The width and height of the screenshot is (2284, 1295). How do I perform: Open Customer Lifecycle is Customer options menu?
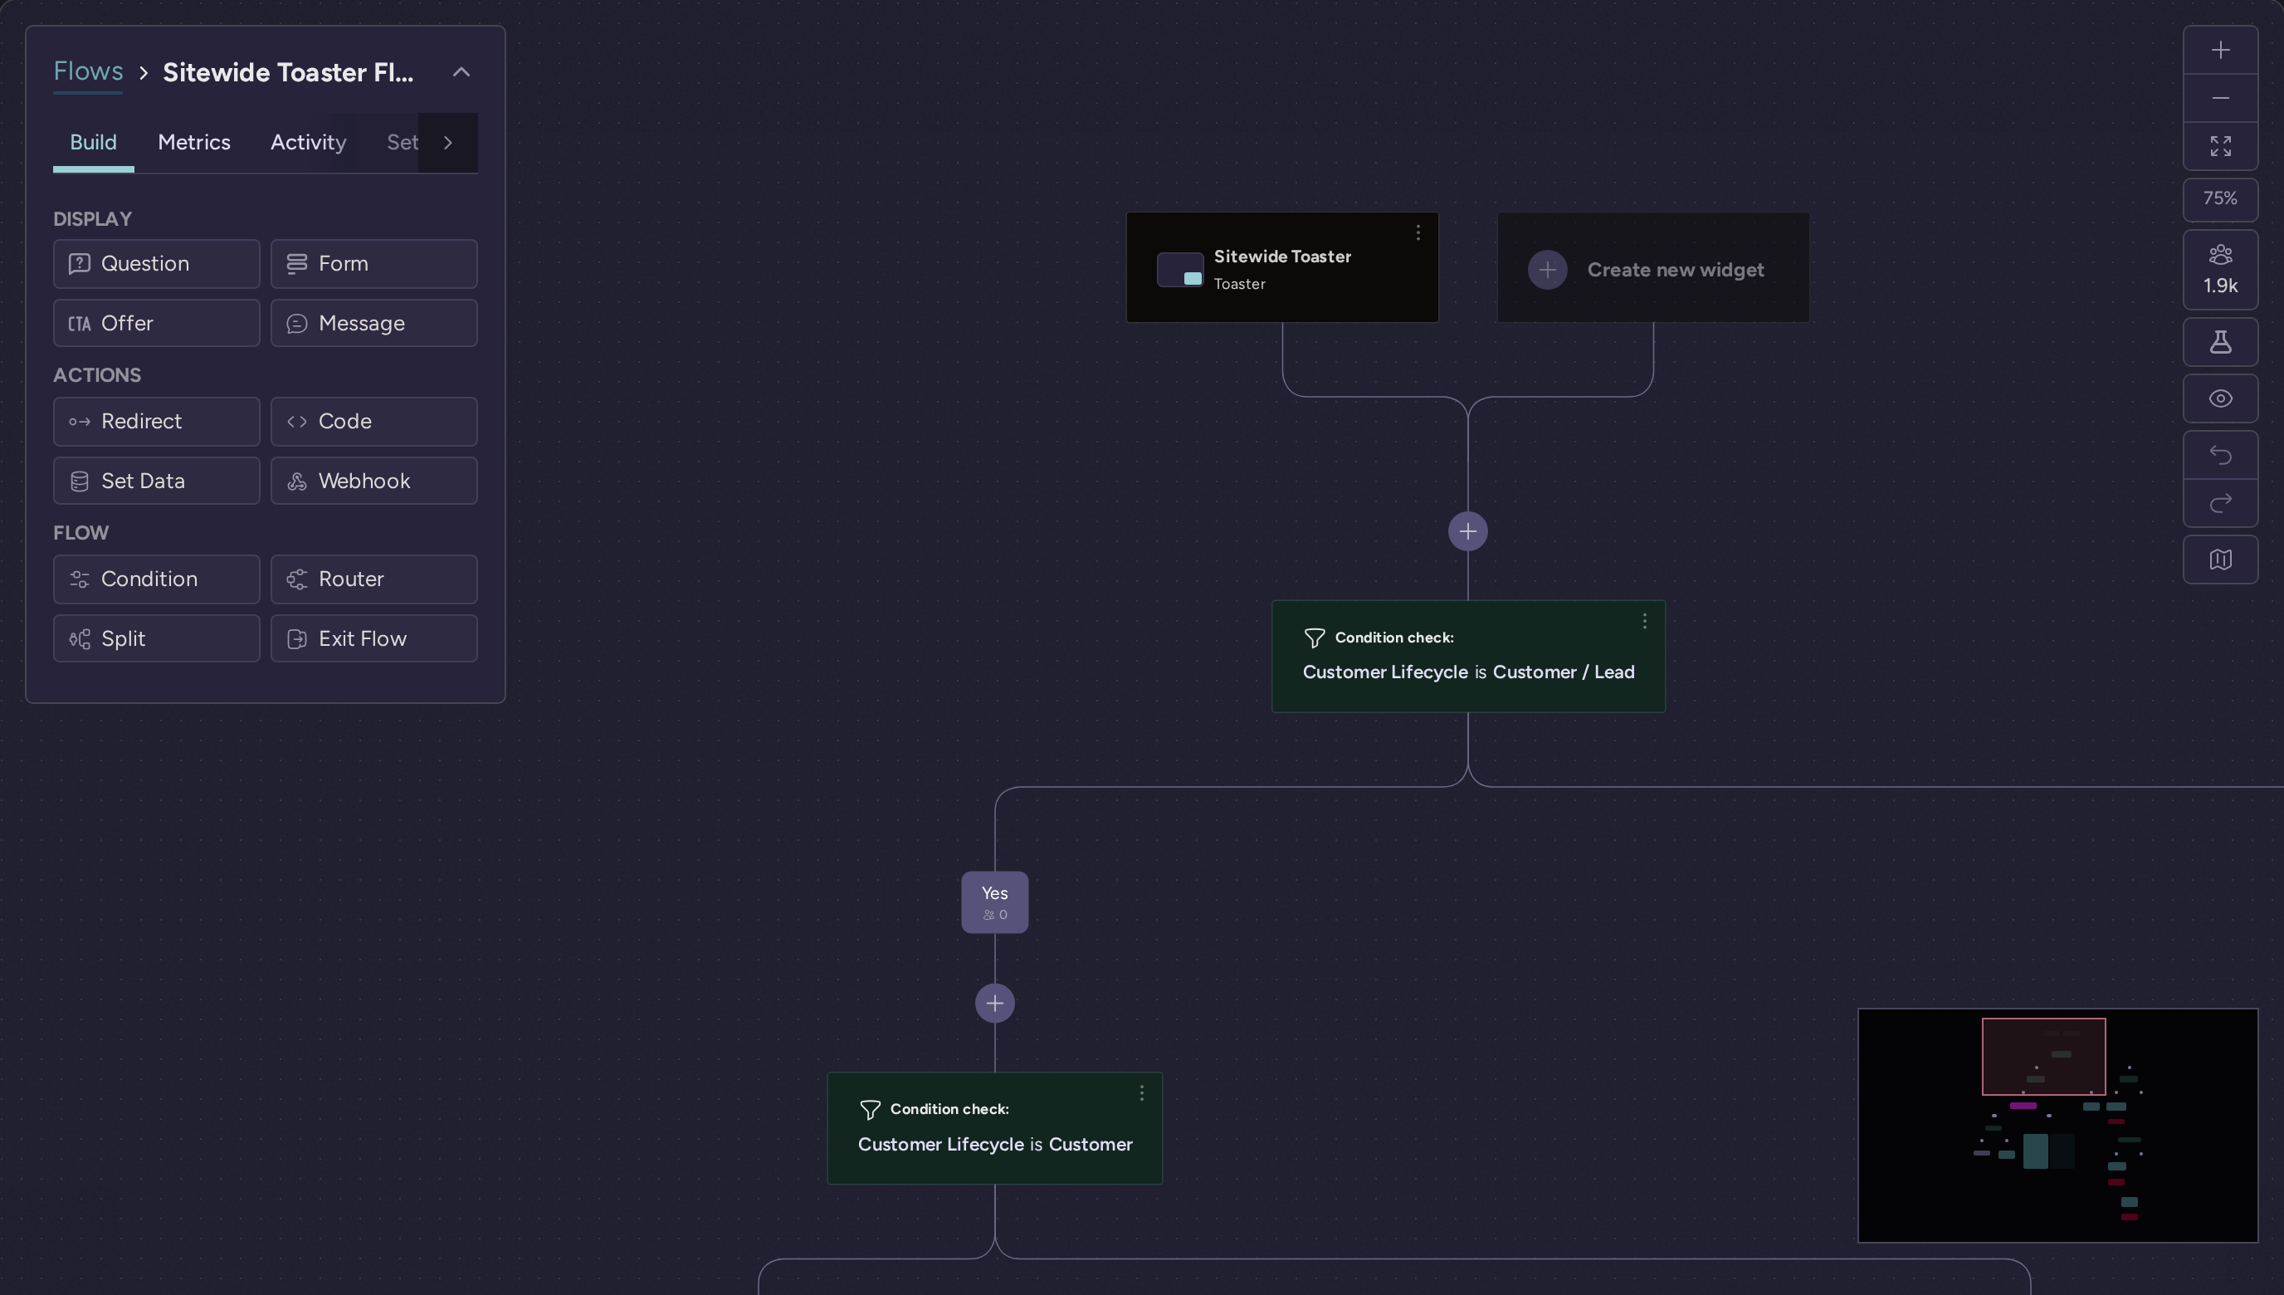coord(1141,1093)
